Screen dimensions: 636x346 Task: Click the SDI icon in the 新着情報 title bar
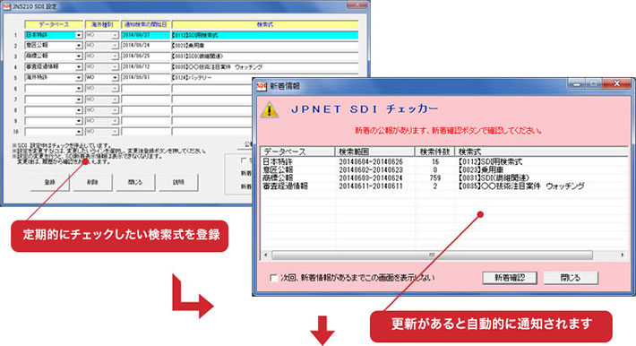coord(262,86)
